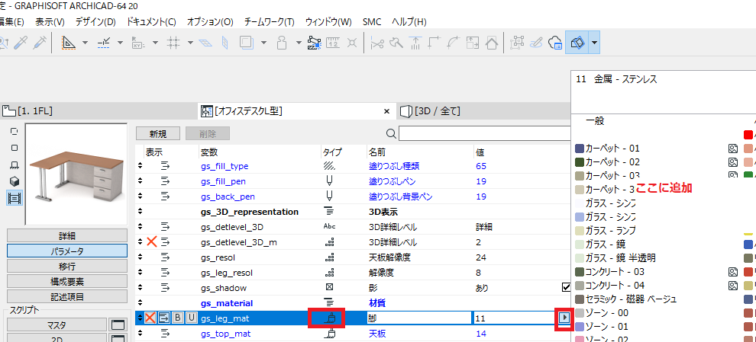Toggle the gs_shadow checkbox
The width and height of the screenshot is (756, 342).
[x=566, y=287]
